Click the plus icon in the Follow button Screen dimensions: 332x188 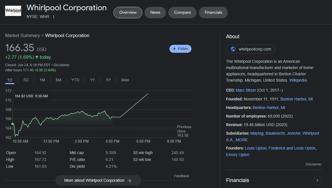(x=174, y=49)
